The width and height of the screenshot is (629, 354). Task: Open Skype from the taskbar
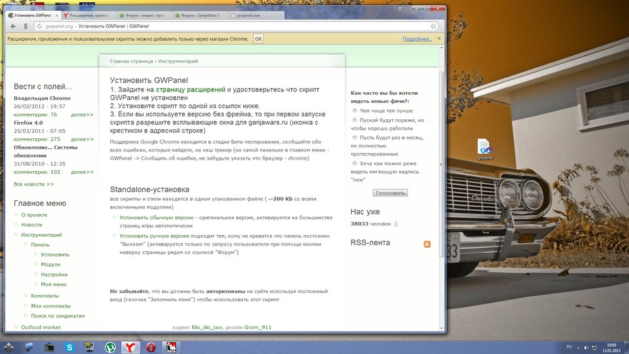tap(70, 347)
